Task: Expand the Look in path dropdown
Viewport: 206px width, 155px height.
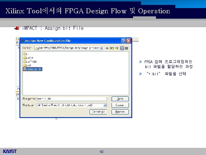Action: (101, 48)
